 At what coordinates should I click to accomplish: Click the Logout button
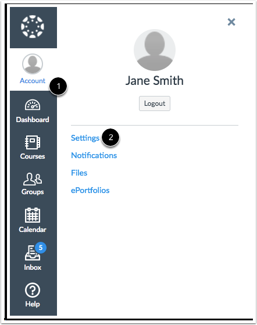[155, 103]
